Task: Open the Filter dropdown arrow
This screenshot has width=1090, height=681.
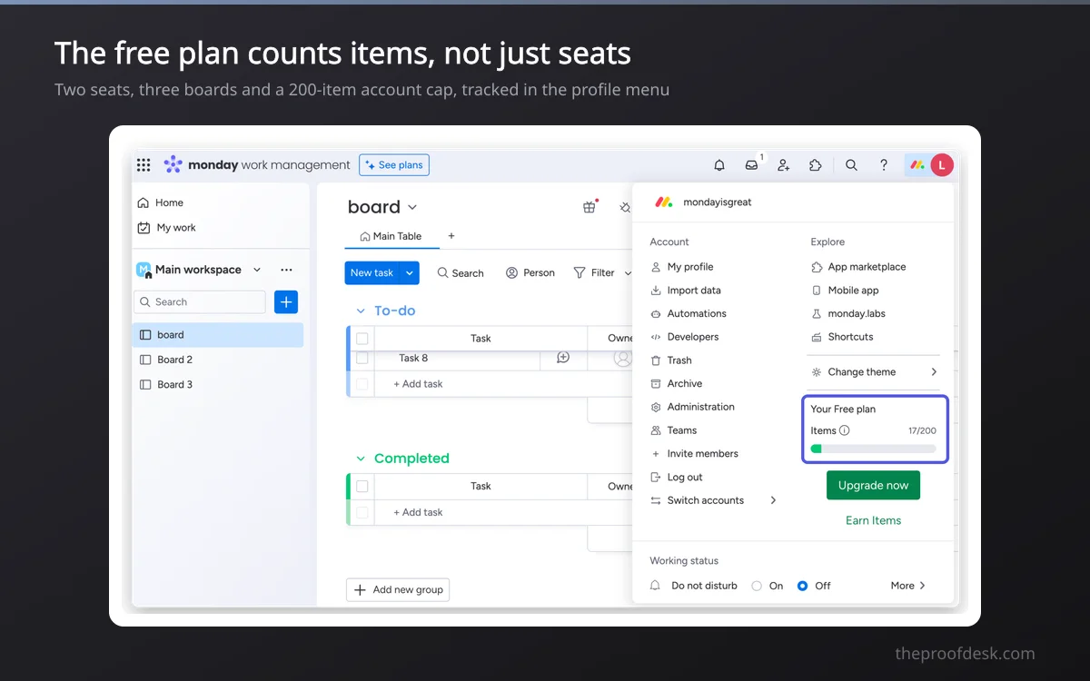Action: [x=628, y=272]
